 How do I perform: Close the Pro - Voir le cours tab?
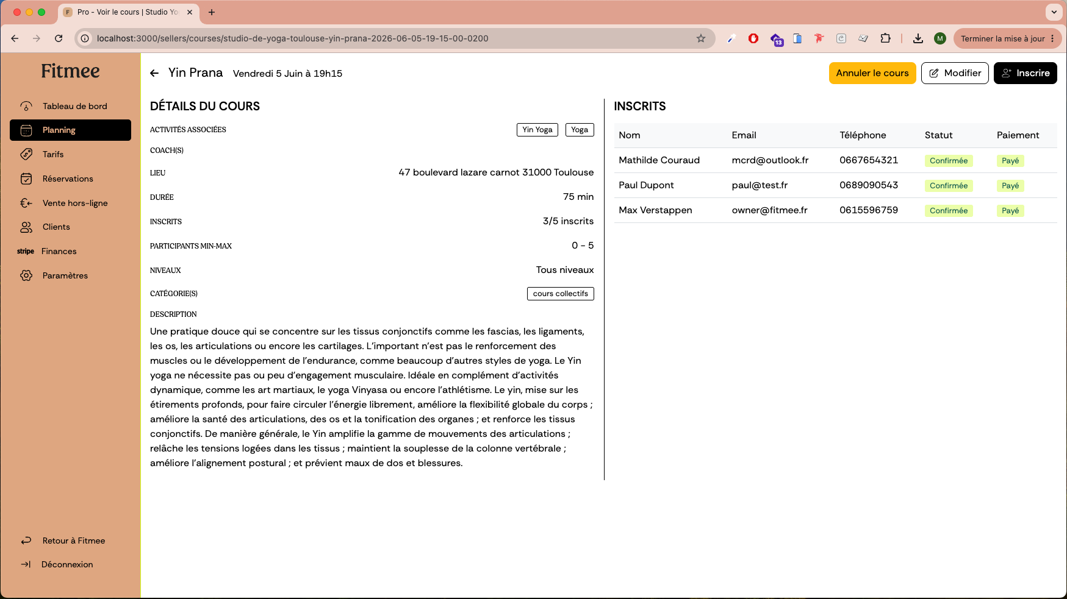click(190, 12)
